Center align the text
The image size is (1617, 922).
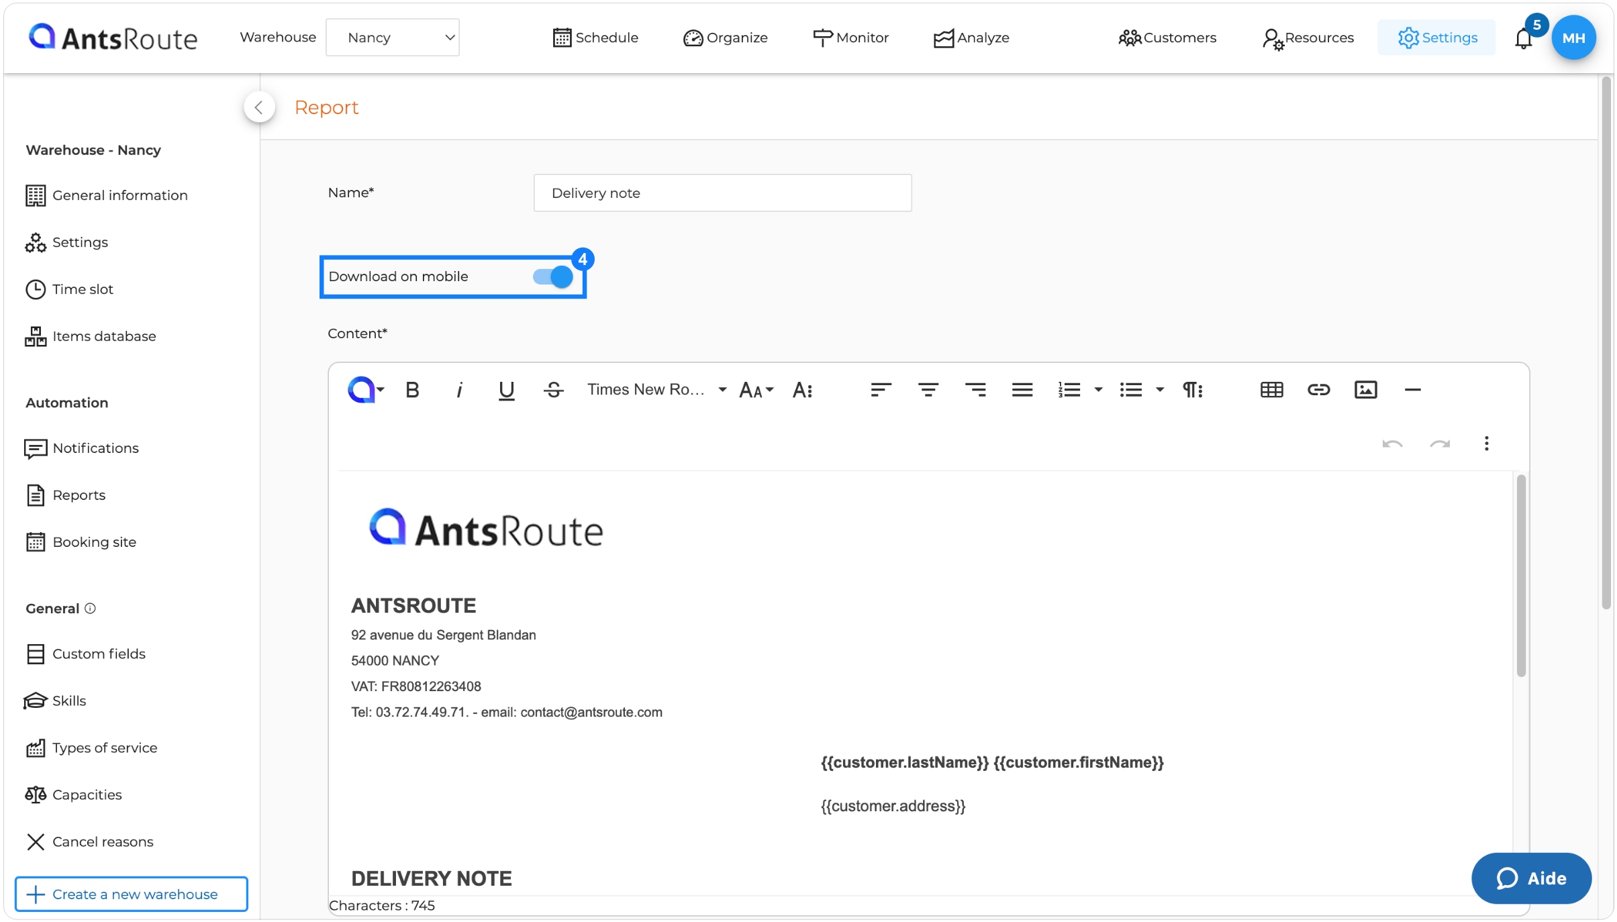928,390
